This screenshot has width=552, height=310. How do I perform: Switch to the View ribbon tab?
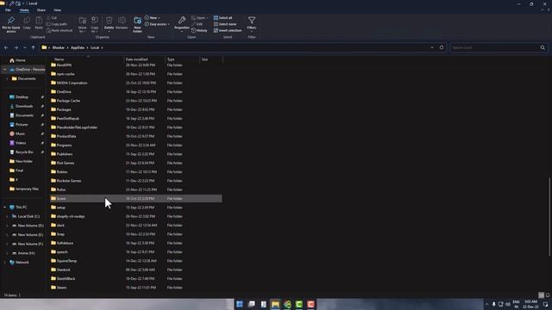pos(58,10)
